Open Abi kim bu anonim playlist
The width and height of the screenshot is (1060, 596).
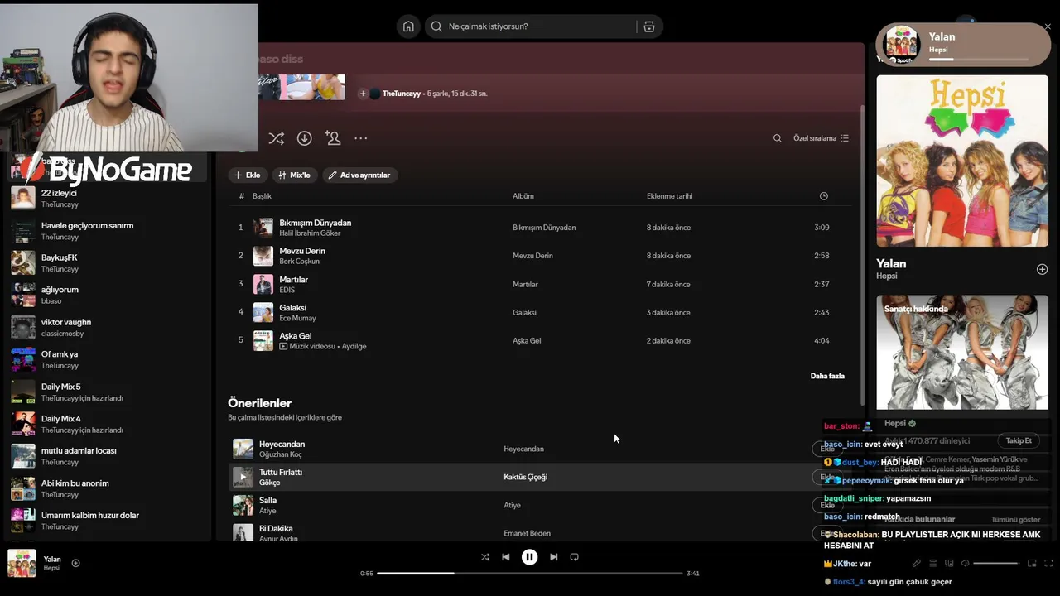pyautogui.click(x=108, y=488)
